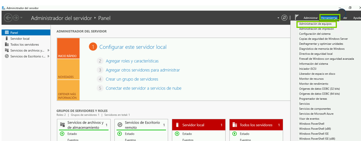Select Configuración del sistema
The height and width of the screenshot is (141, 361).
click(x=314, y=34)
